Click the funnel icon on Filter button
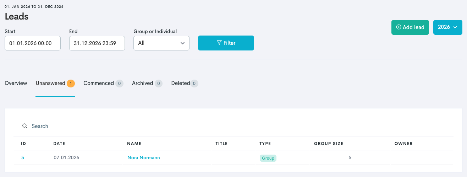 pyautogui.click(x=219, y=43)
